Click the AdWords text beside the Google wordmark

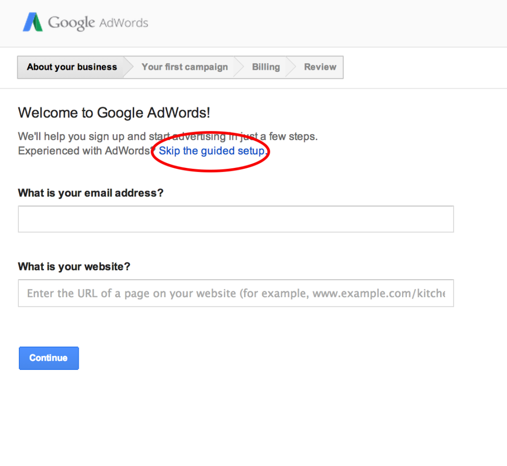click(123, 23)
